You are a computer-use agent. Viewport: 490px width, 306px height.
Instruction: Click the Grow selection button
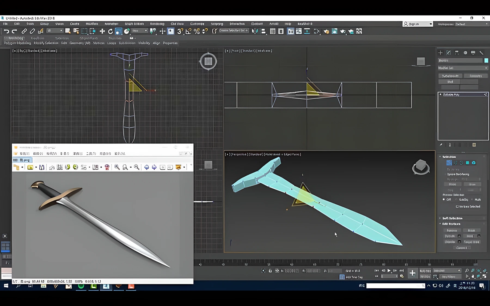pos(472,184)
